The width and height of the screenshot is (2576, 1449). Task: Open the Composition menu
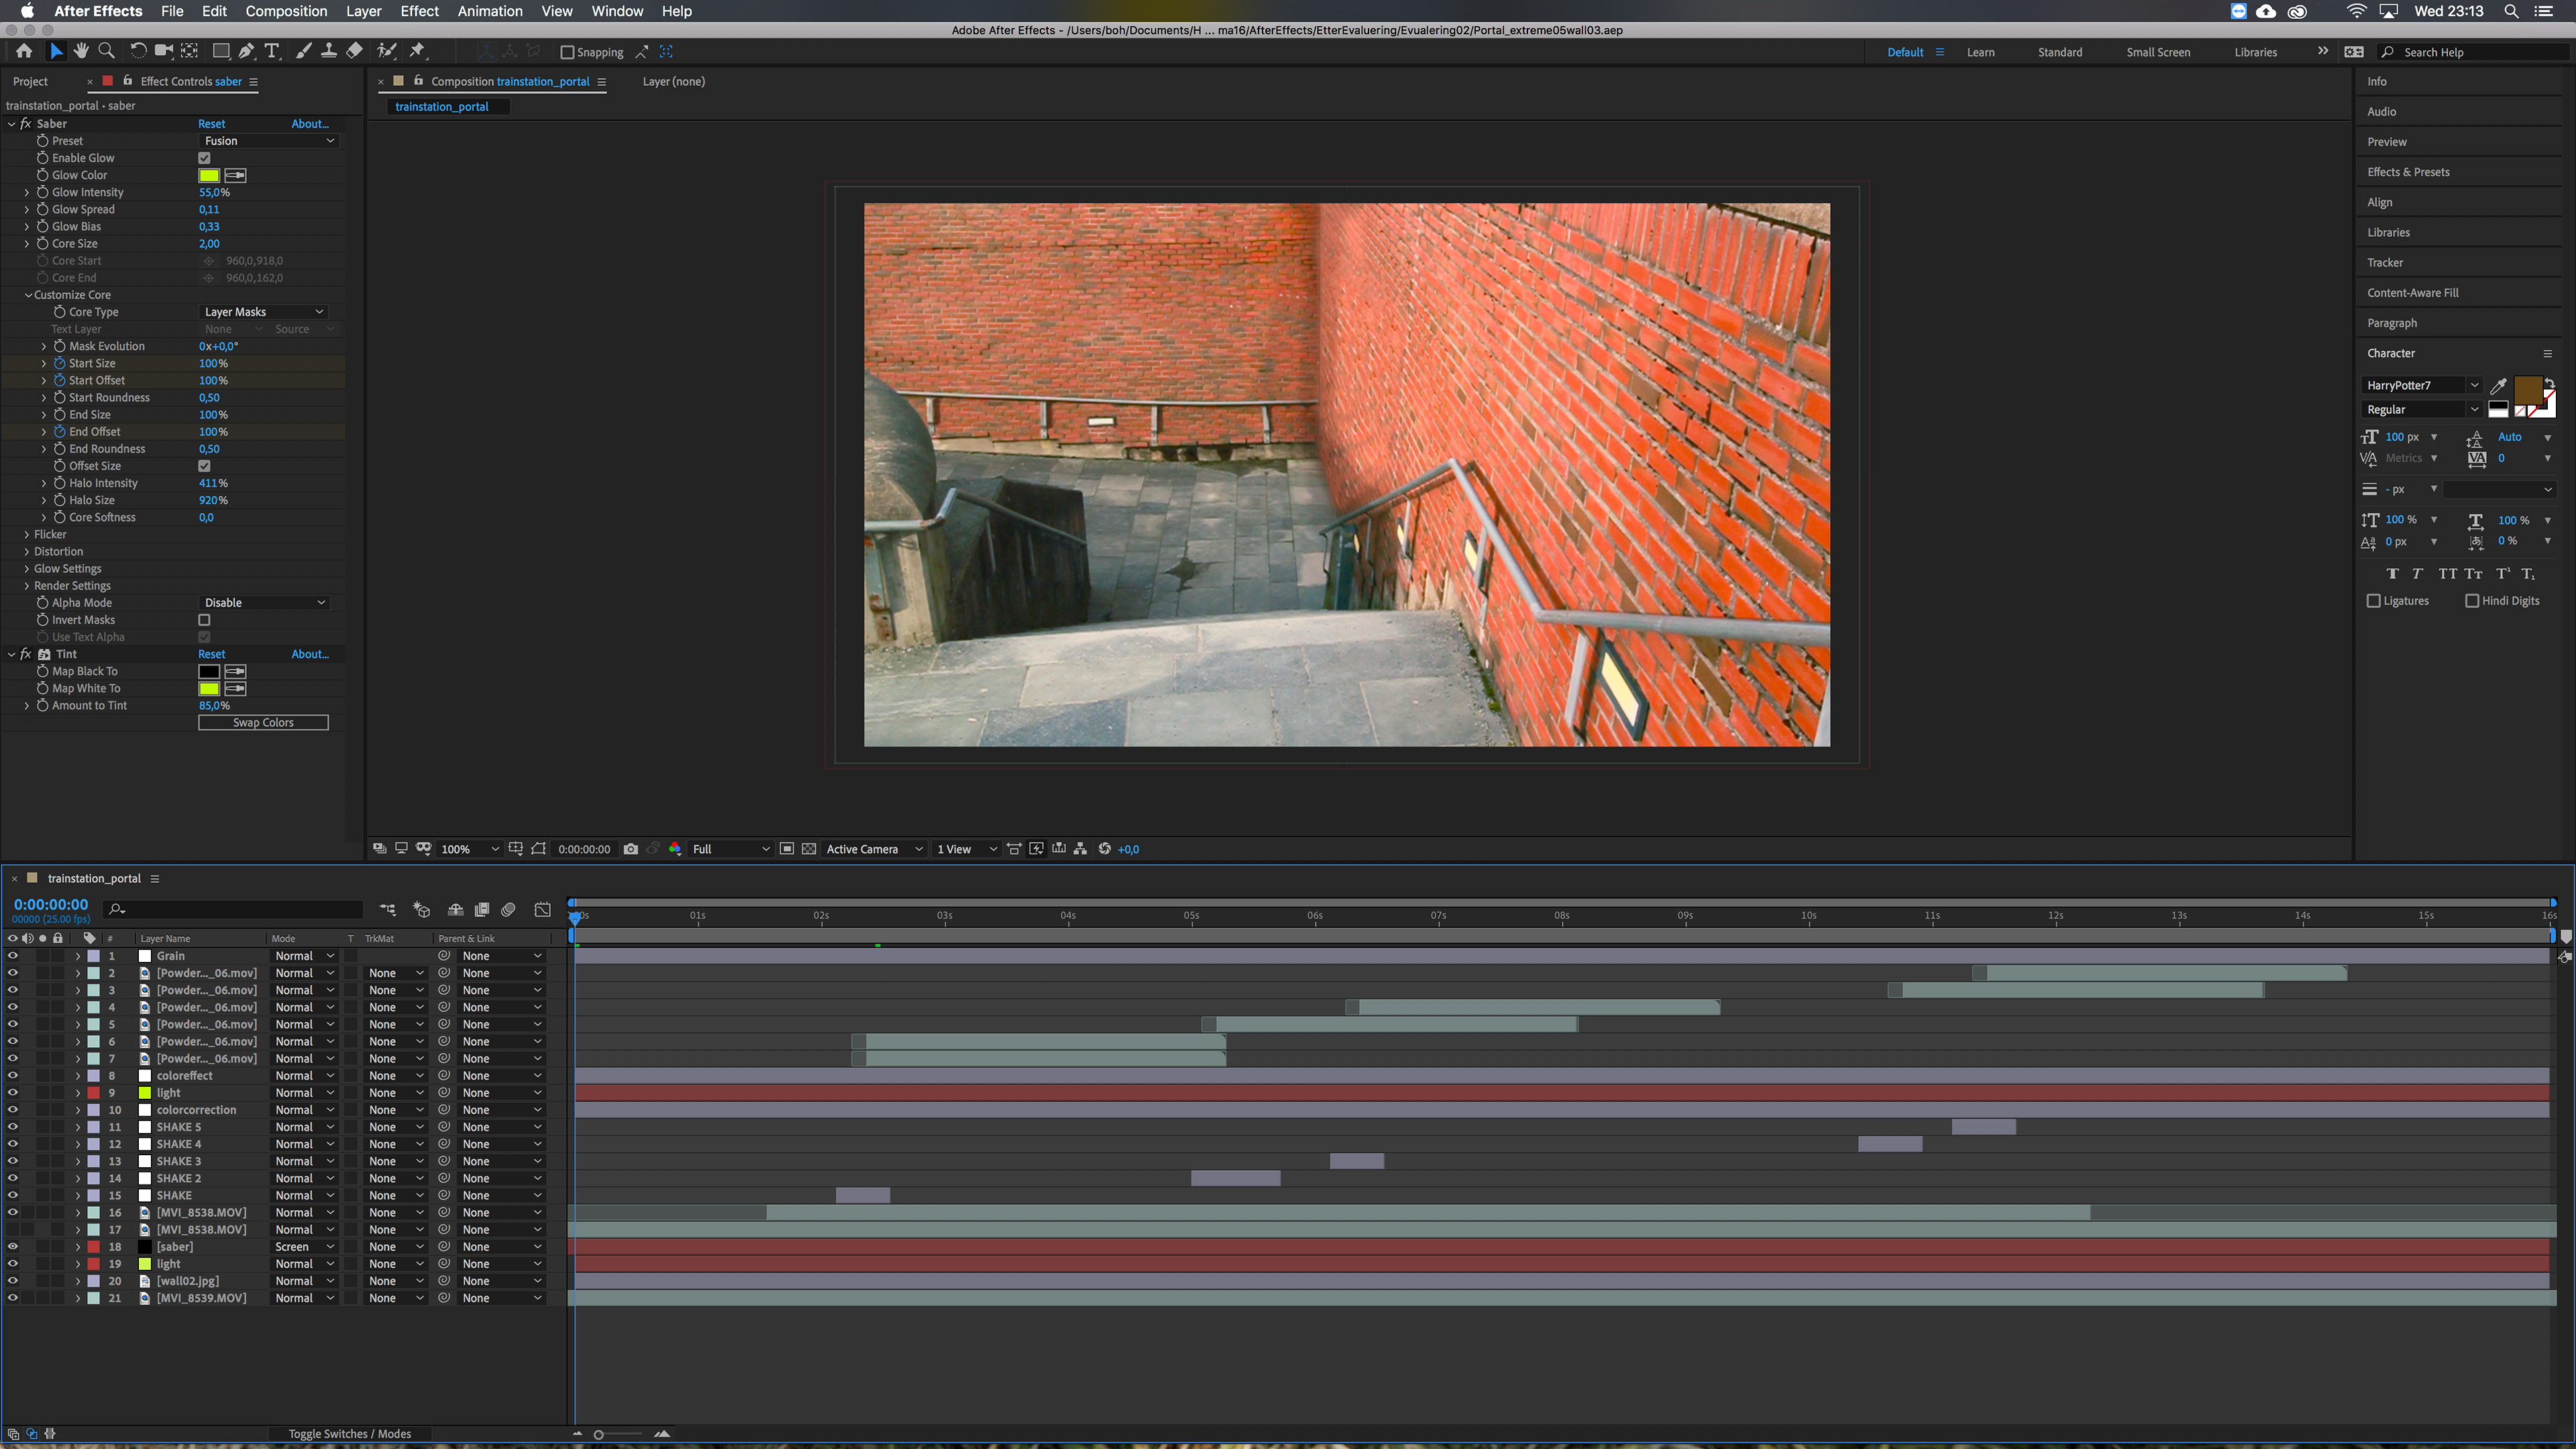tap(286, 11)
